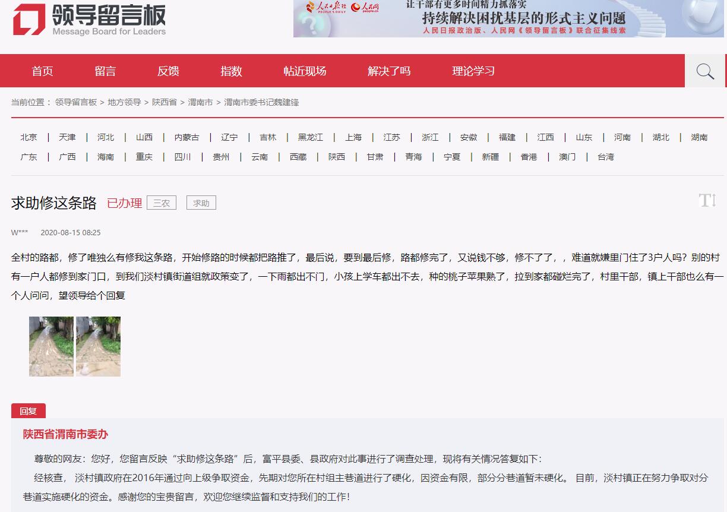This screenshot has width=727, height=512.
Task: Select 澳门 in province list
Action: [x=567, y=157]
